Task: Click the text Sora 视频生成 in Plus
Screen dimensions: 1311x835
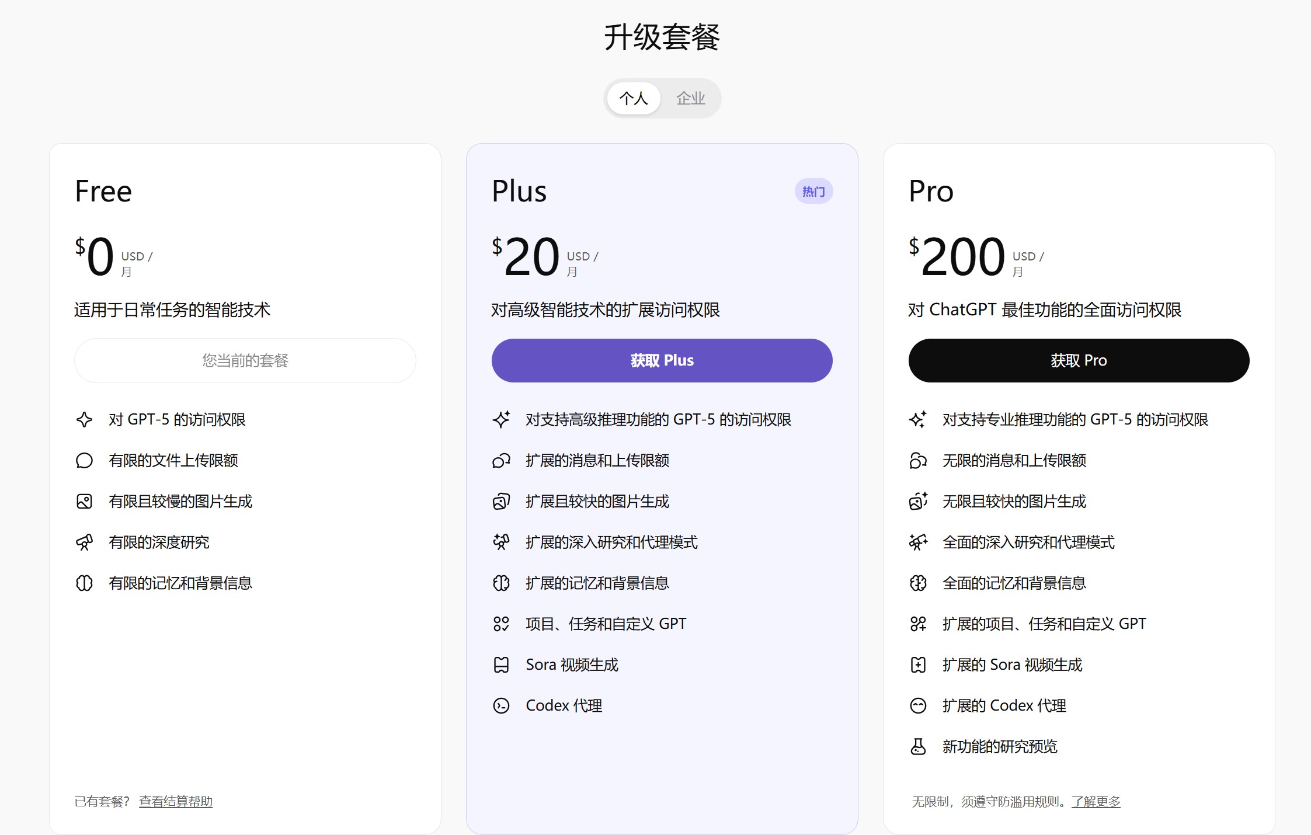Action: pos(572,664)
